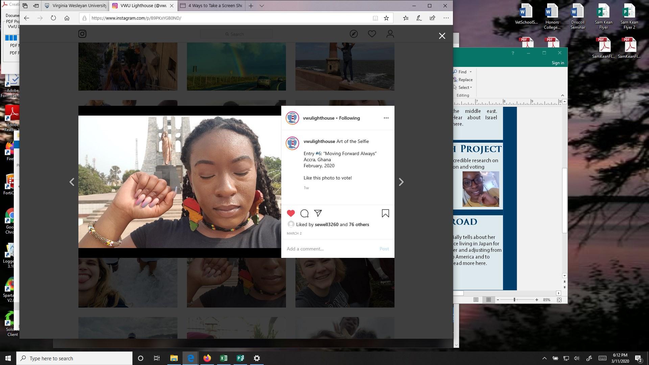Click the vwulighthouse username link
649x365 pixels.
click(318, 118)
